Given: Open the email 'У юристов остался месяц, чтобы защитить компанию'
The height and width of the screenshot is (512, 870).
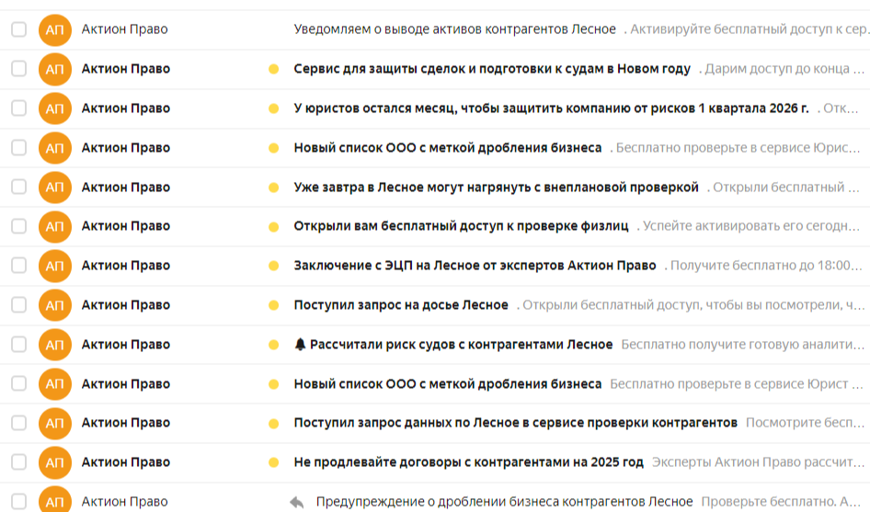Looking at the screenshot, I should (551, 108).
